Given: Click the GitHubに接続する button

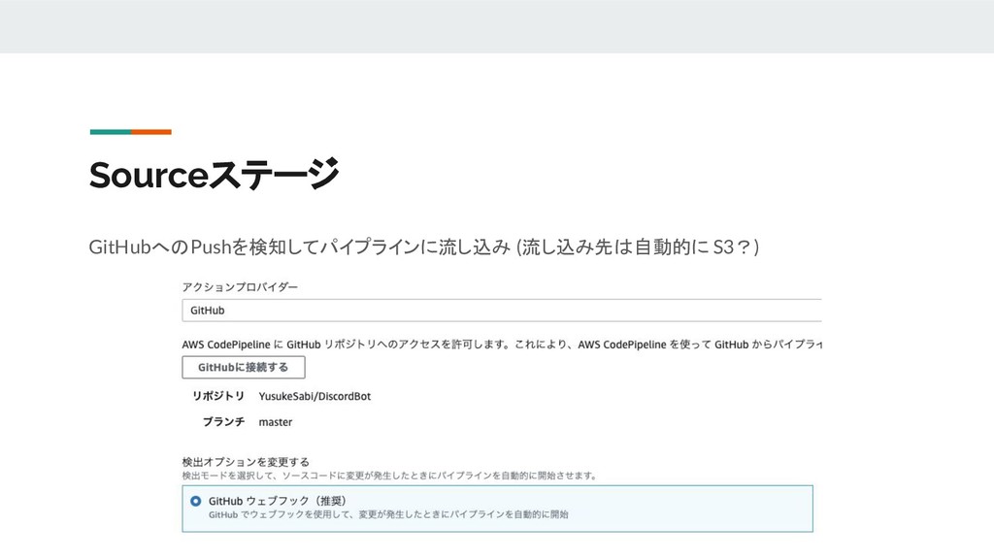Looking at the screenshot, I should click(244, 367).
